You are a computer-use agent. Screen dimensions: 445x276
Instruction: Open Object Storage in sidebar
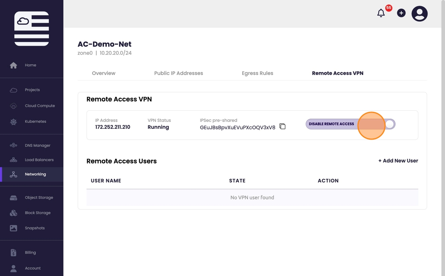pos(39,197)
